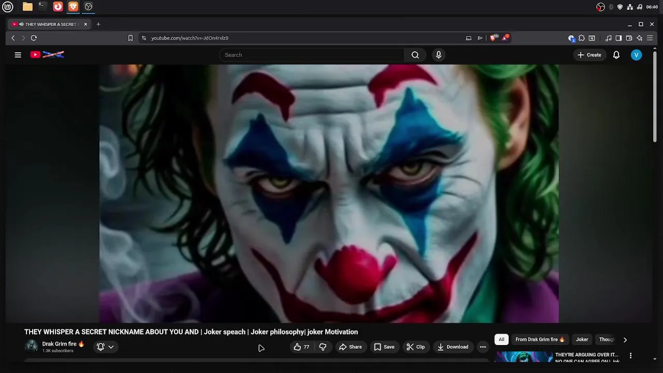The width and height of the screenshot is (663, 373).
Task: Show more chips with right chevron
Action: (x=625, y=340)
